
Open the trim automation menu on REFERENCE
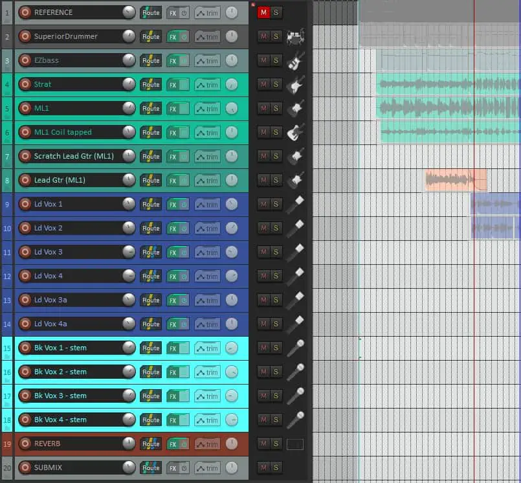click(x=207, y=13)
